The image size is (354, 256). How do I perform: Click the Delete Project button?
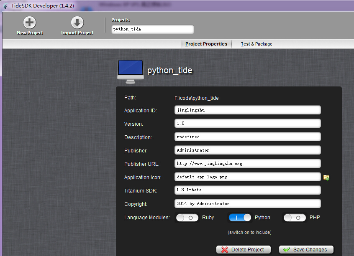click(x=244, y=250)
